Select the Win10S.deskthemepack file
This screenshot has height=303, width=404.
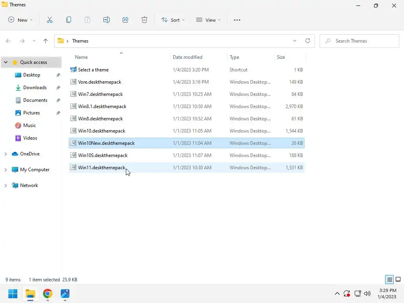click(x=187, y=155)
